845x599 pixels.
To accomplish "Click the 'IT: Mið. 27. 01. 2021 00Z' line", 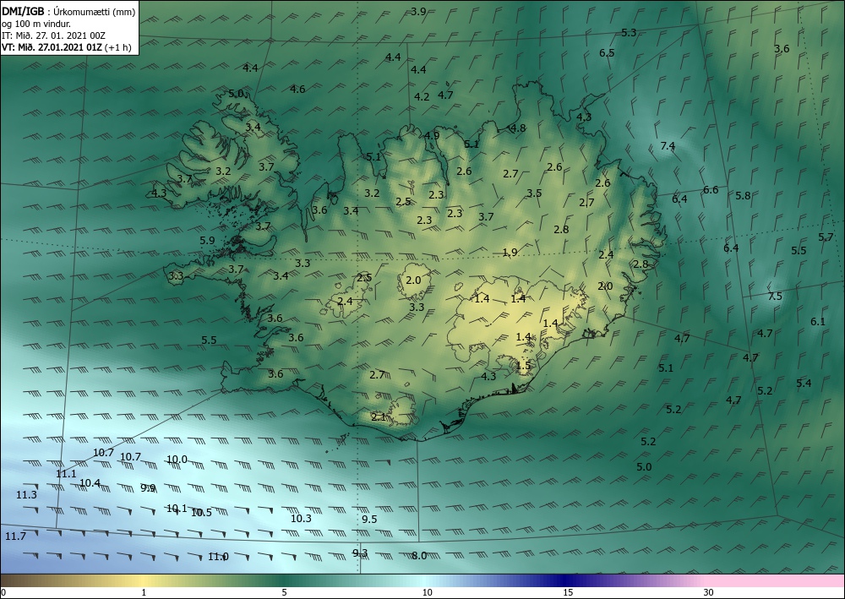I will [53, 35].
